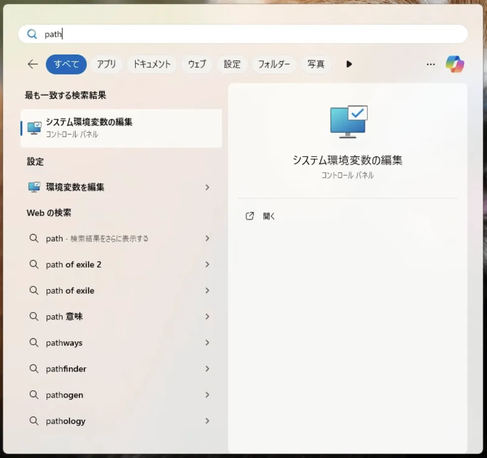Click the large monitor icon in preview pane
The height and width of the screenshot is (458, 487).
coord(349,122)
